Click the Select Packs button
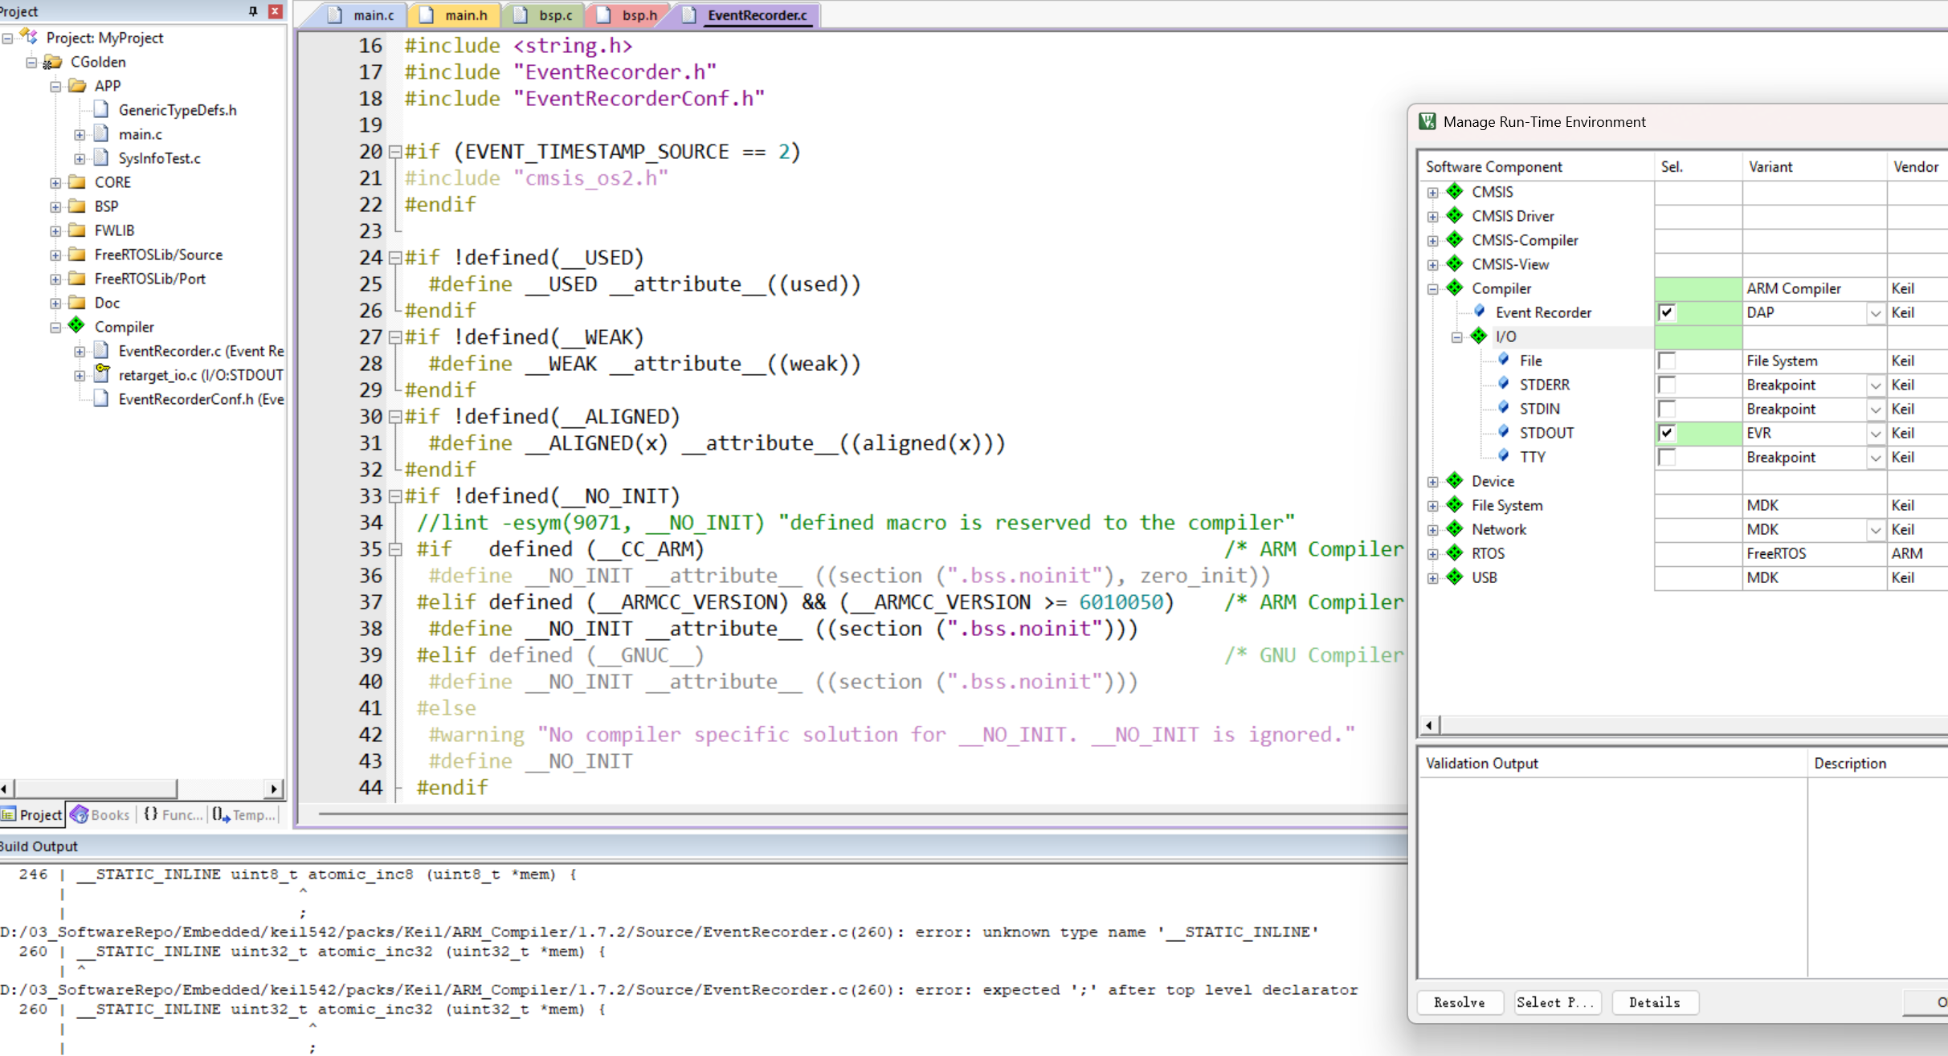1948x1056 pixels. 1556,1002
